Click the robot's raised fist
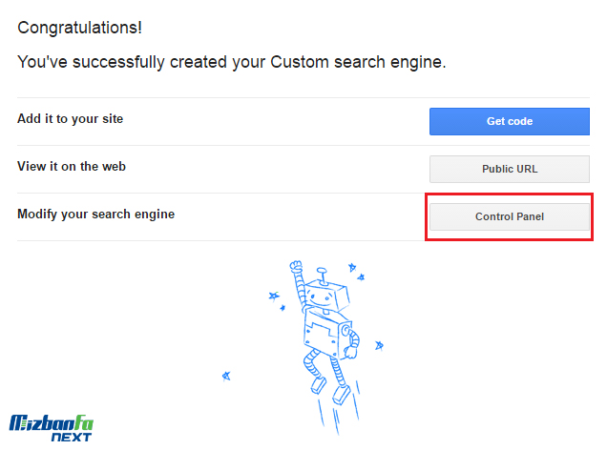This screenshot has height=450, width=607. [x=295, y=268]
